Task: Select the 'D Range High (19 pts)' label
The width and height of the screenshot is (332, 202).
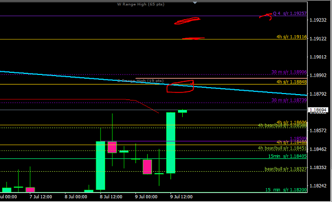Action: point(141,81)
